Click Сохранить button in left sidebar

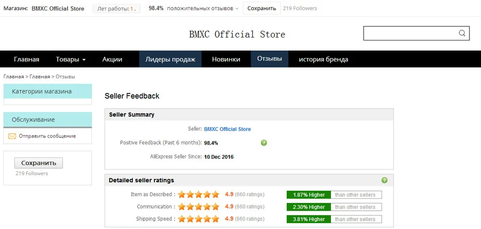38,163
